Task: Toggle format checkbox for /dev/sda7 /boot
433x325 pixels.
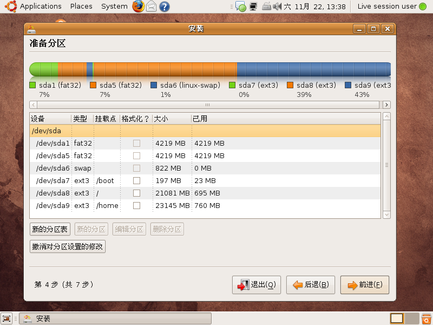Action: (x=136, y=180)
